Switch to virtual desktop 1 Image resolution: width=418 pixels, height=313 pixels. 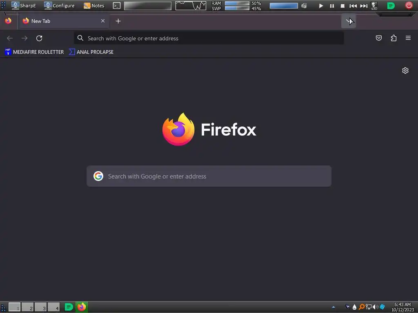tap(14, 307)
